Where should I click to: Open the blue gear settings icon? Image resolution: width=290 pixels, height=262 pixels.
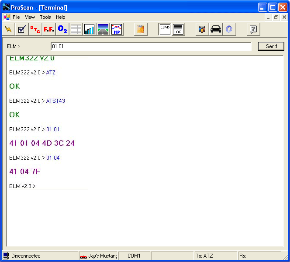pyautogui.click(x=229, y=29)
